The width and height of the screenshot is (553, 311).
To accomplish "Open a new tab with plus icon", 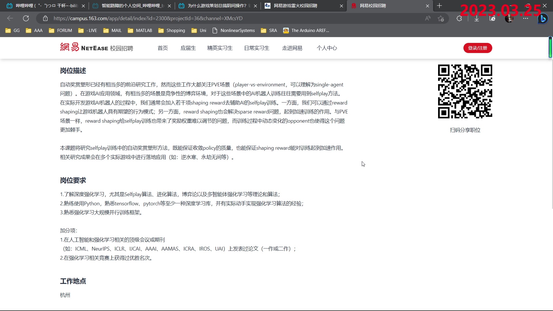I will pyautogui.click(x=439, y=6).
